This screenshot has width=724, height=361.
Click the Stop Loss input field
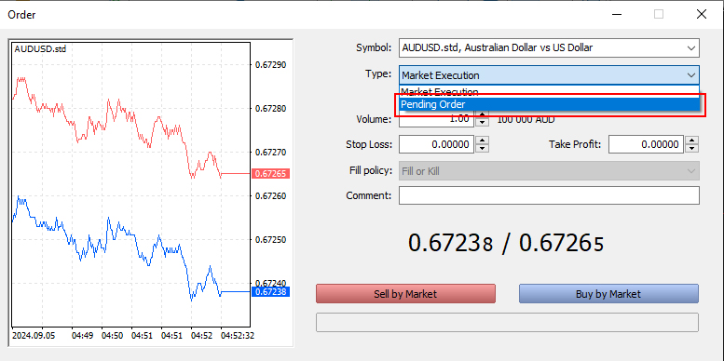(437, 144)
